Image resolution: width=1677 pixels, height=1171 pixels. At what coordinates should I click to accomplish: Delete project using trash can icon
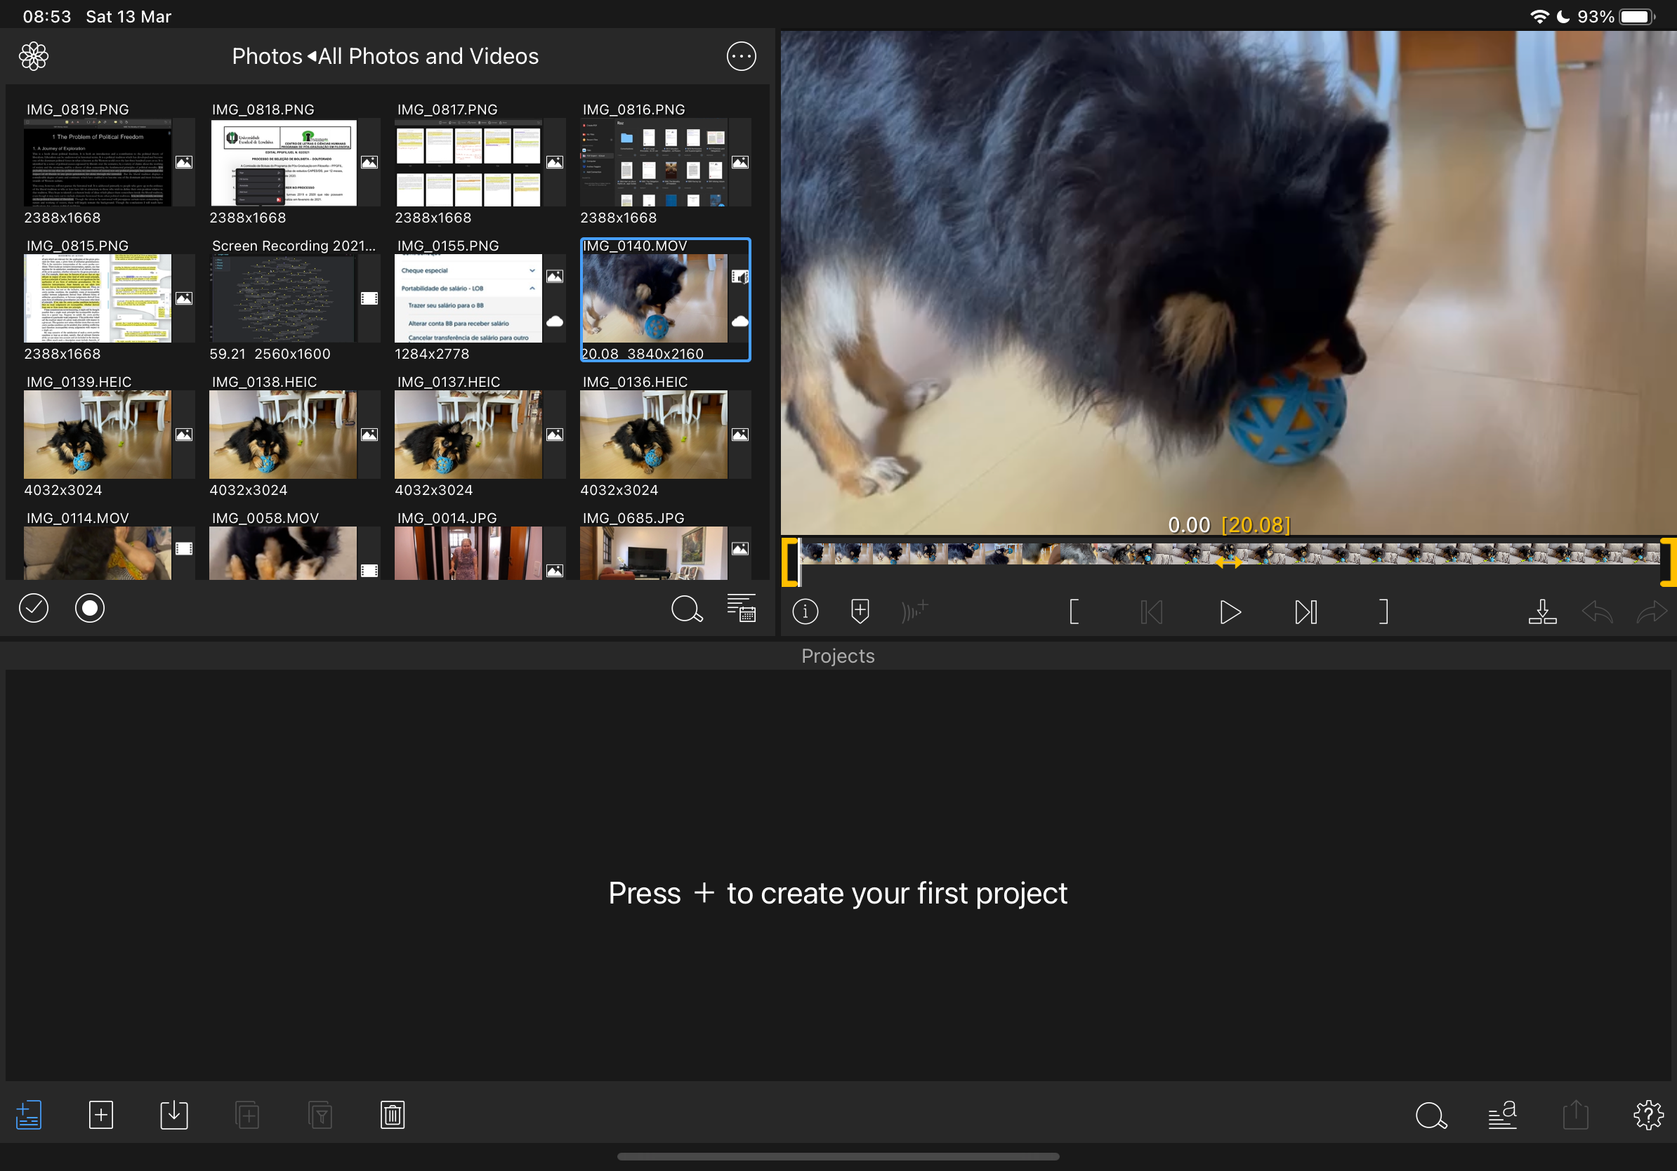(x=393, y=1115)
